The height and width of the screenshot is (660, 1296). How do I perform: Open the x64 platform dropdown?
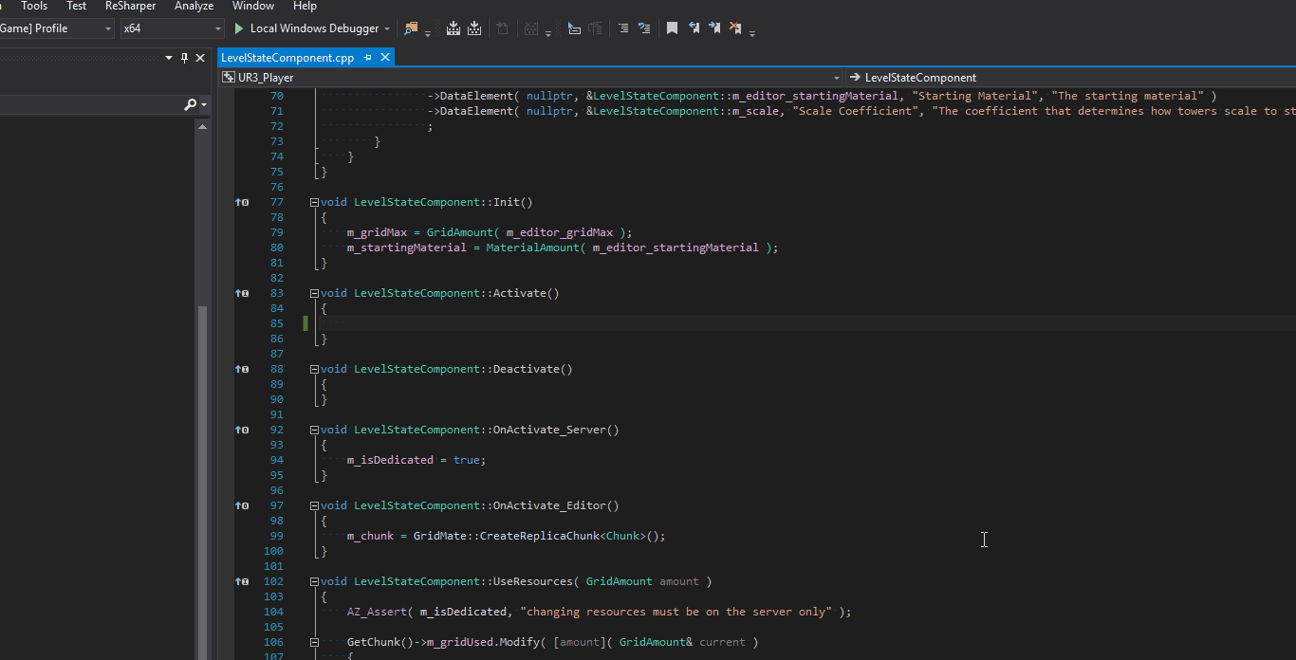click(172, 28)
